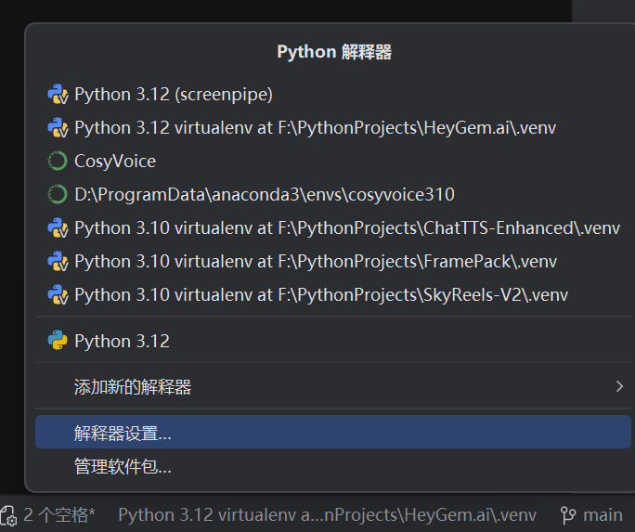Click conda ring icon beside cosyvoice310 path
Image resolution: width=635 pixels, height=532 pixels.
pos(58,195)
